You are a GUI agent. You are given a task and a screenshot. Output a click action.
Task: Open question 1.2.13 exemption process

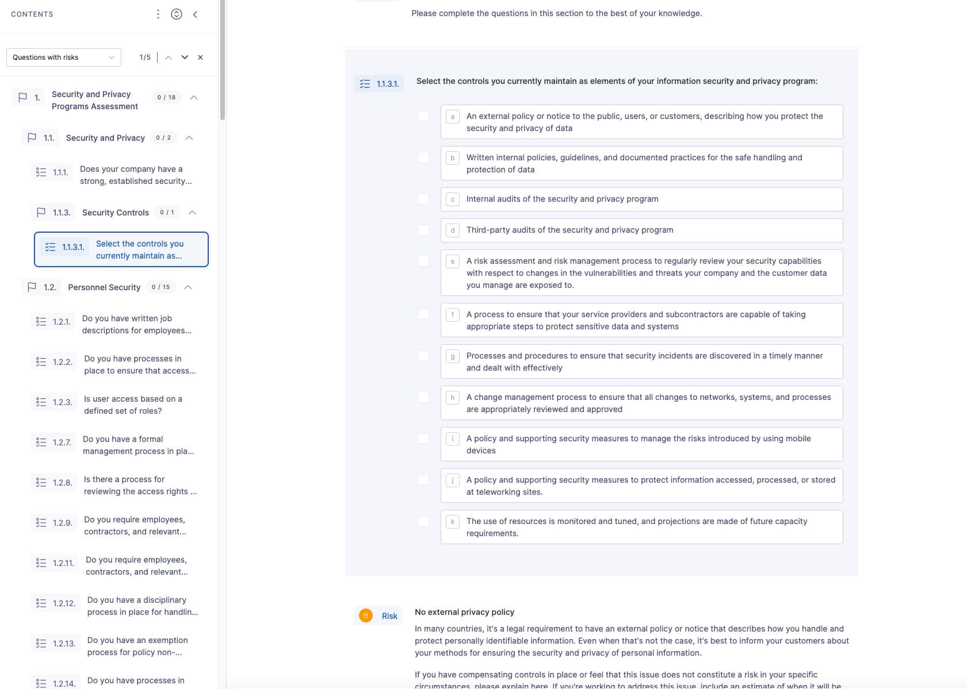click(x=137, y=646)
